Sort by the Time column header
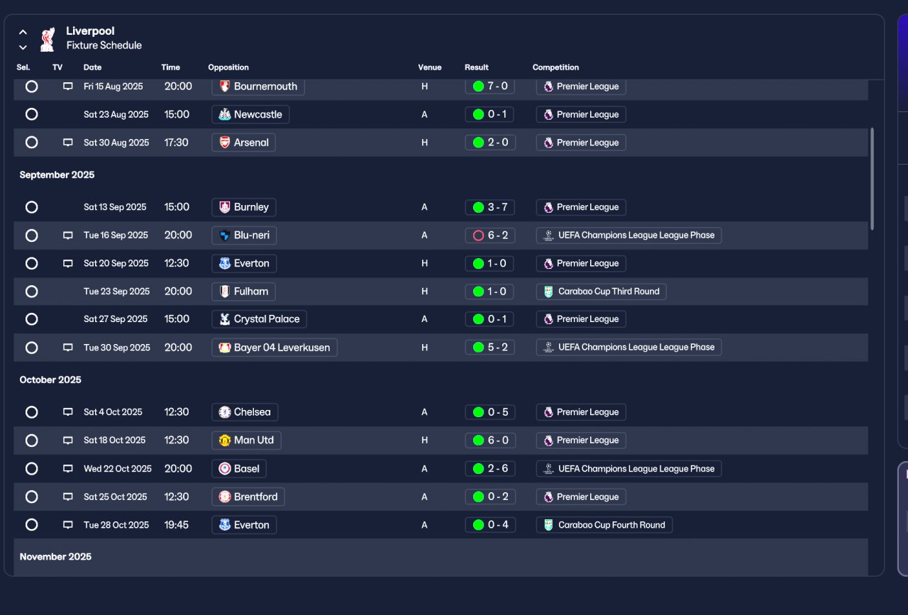 [170, 67]
